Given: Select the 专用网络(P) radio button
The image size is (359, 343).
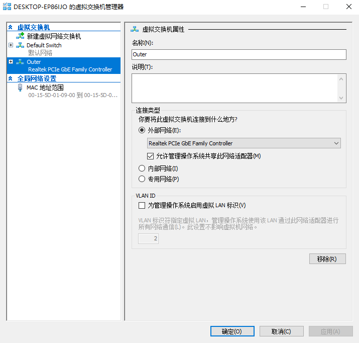Looking at the screenshot, I should pos(142,179).
